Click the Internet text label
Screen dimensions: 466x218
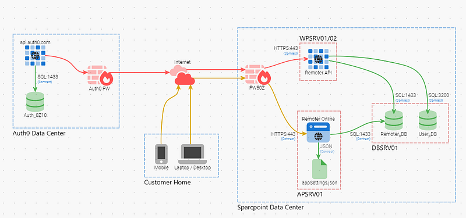coord(182,62)
